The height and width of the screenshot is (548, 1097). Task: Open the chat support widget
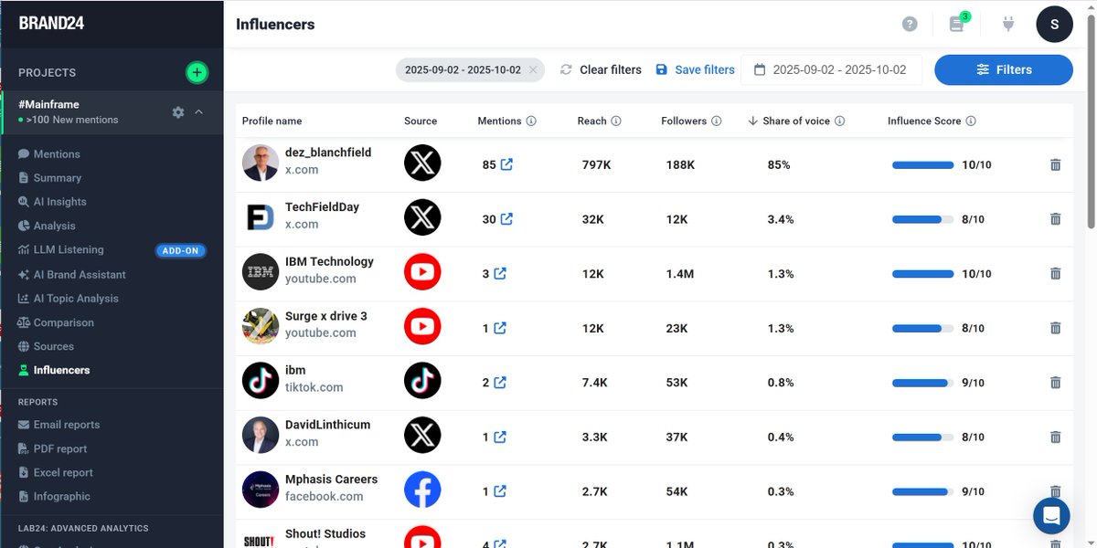pos(1051,515)
